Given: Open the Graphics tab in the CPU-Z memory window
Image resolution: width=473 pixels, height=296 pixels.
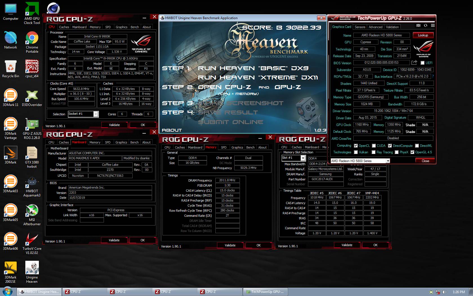Looking at the screenshot, I should (237, 147).
